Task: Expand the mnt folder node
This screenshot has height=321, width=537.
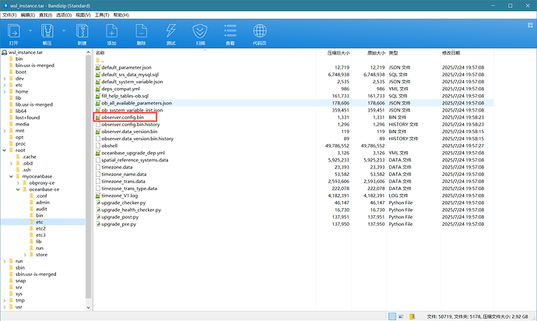Action: (5, 131)
